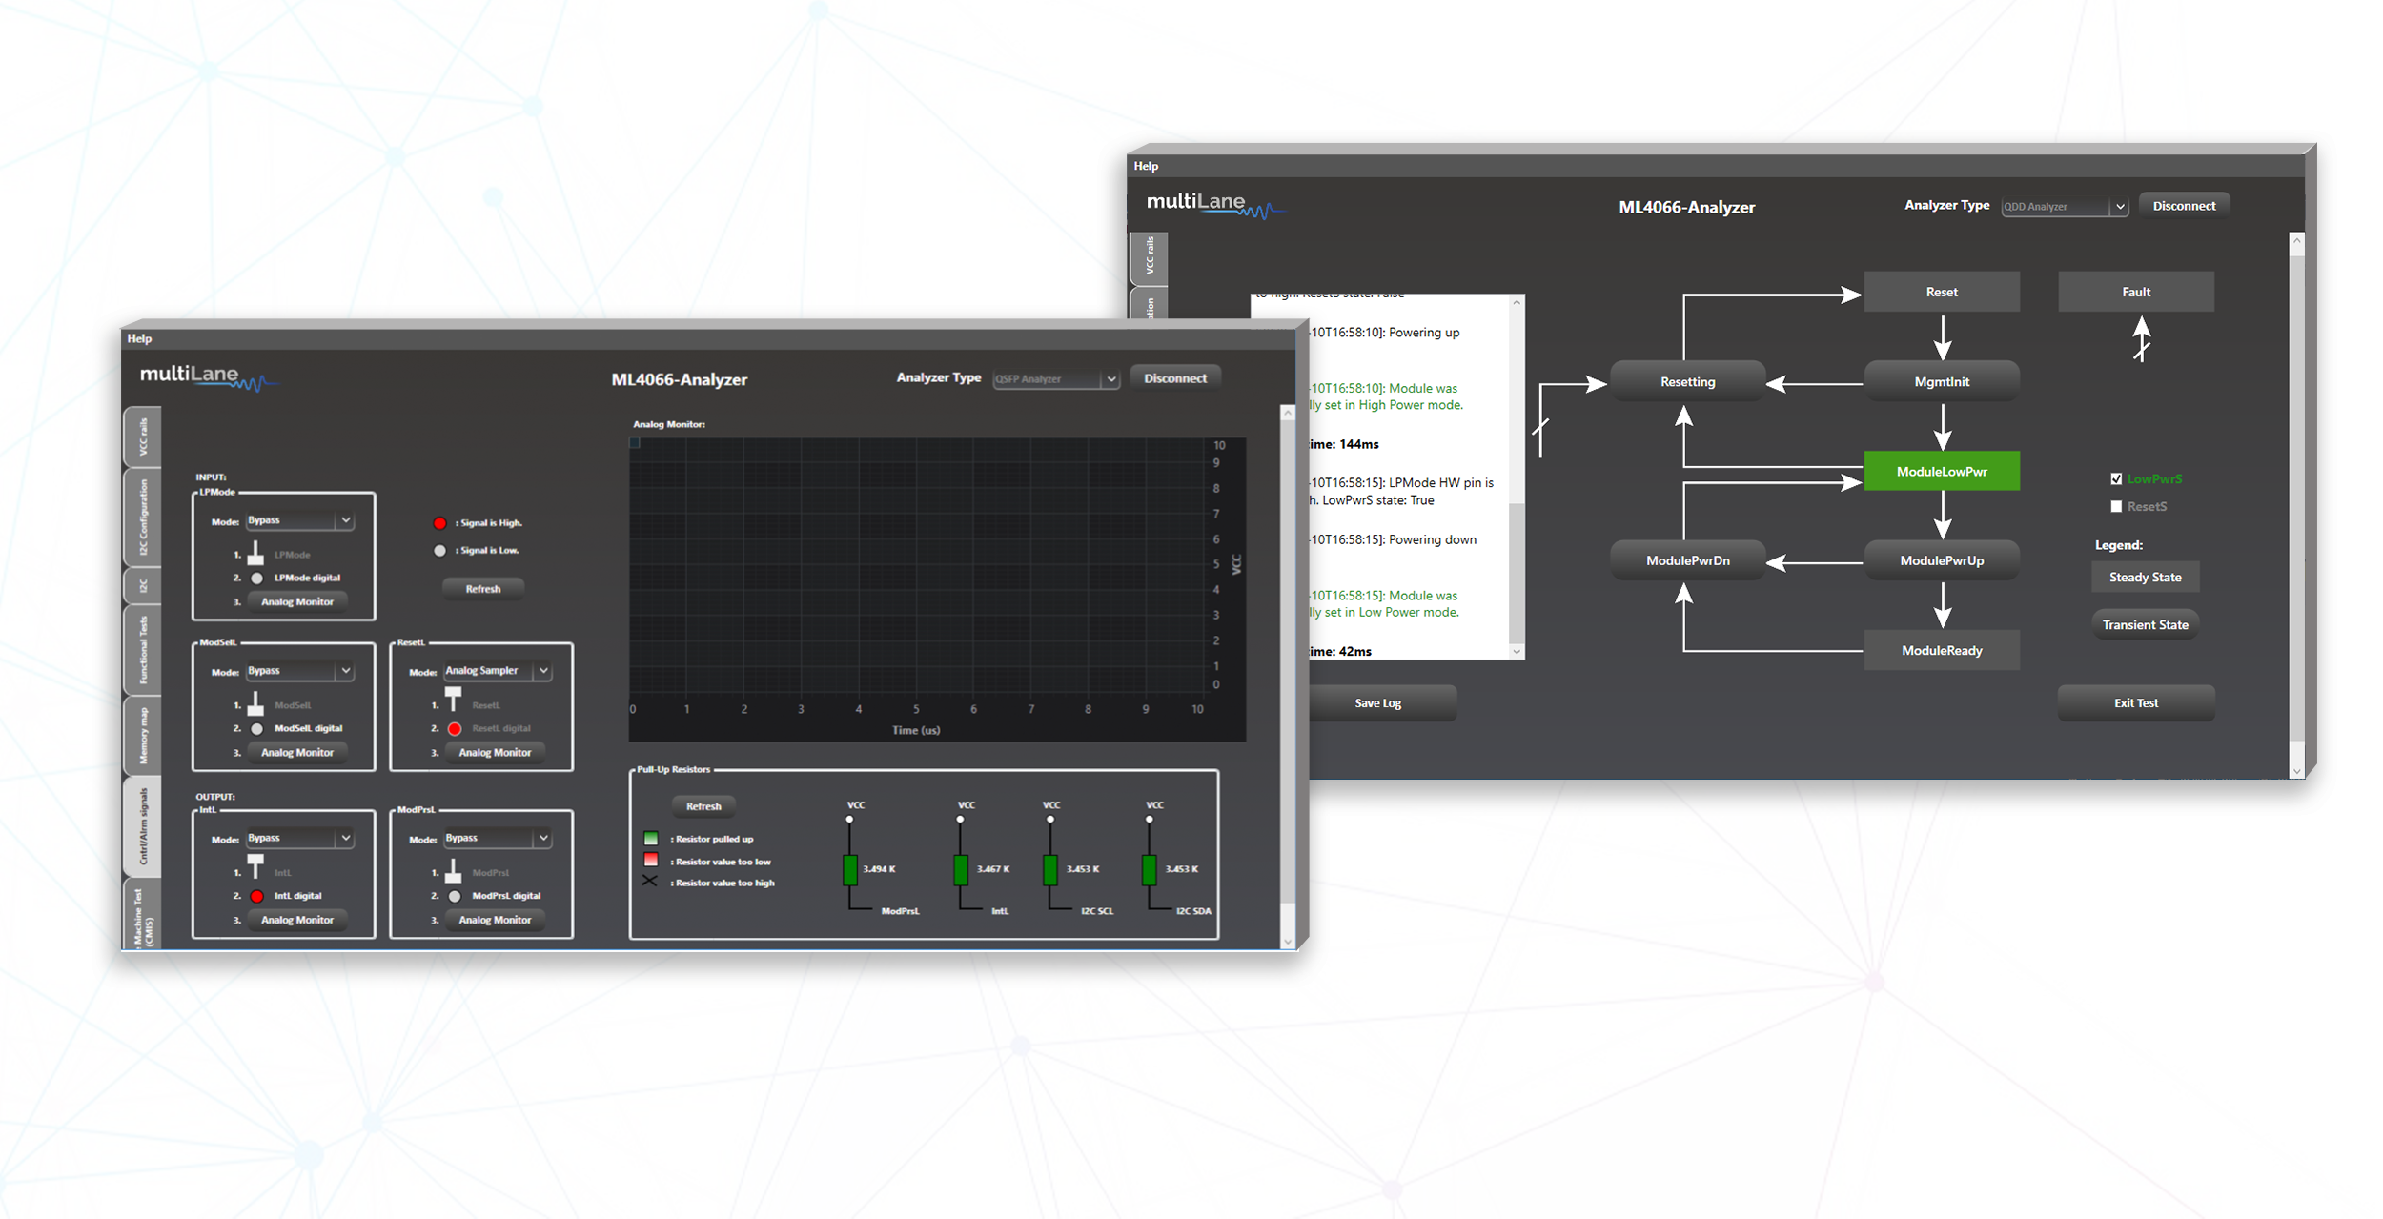Click the green Resistor pulled up swatch
Image resolution: width=2383 pixels, height=1219 pixels.
651,839
